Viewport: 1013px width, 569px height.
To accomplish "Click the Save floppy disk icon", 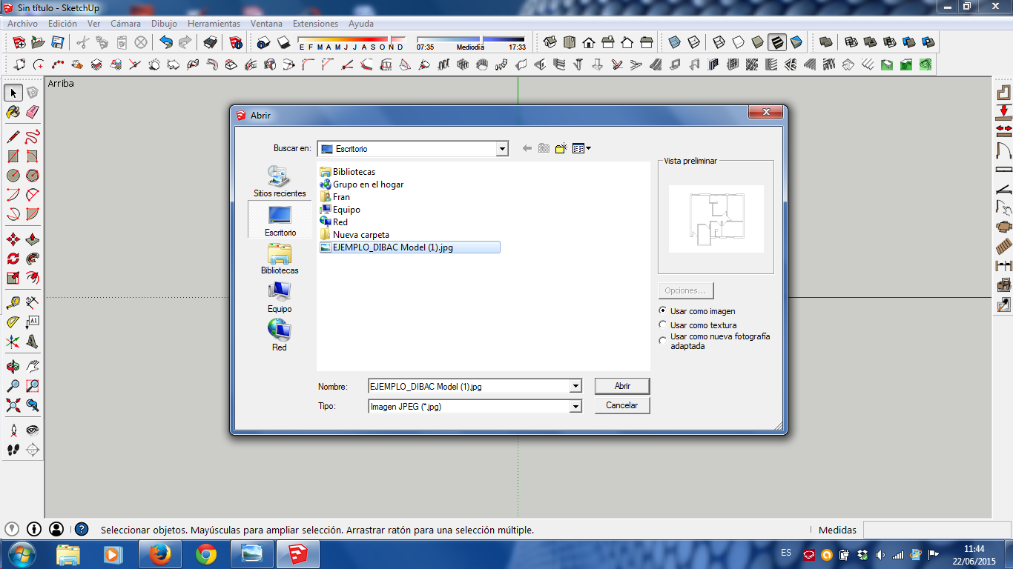I will pyautogui.click(x=58, y=42).
